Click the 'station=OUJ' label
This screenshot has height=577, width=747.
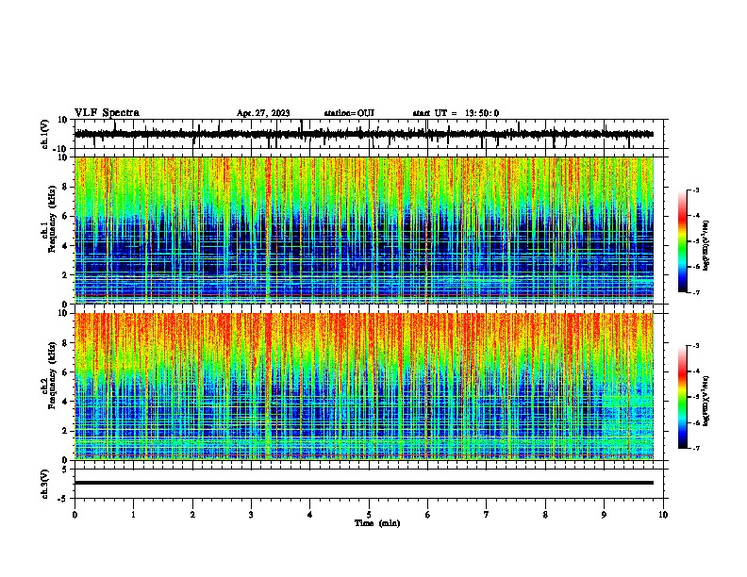349,113
